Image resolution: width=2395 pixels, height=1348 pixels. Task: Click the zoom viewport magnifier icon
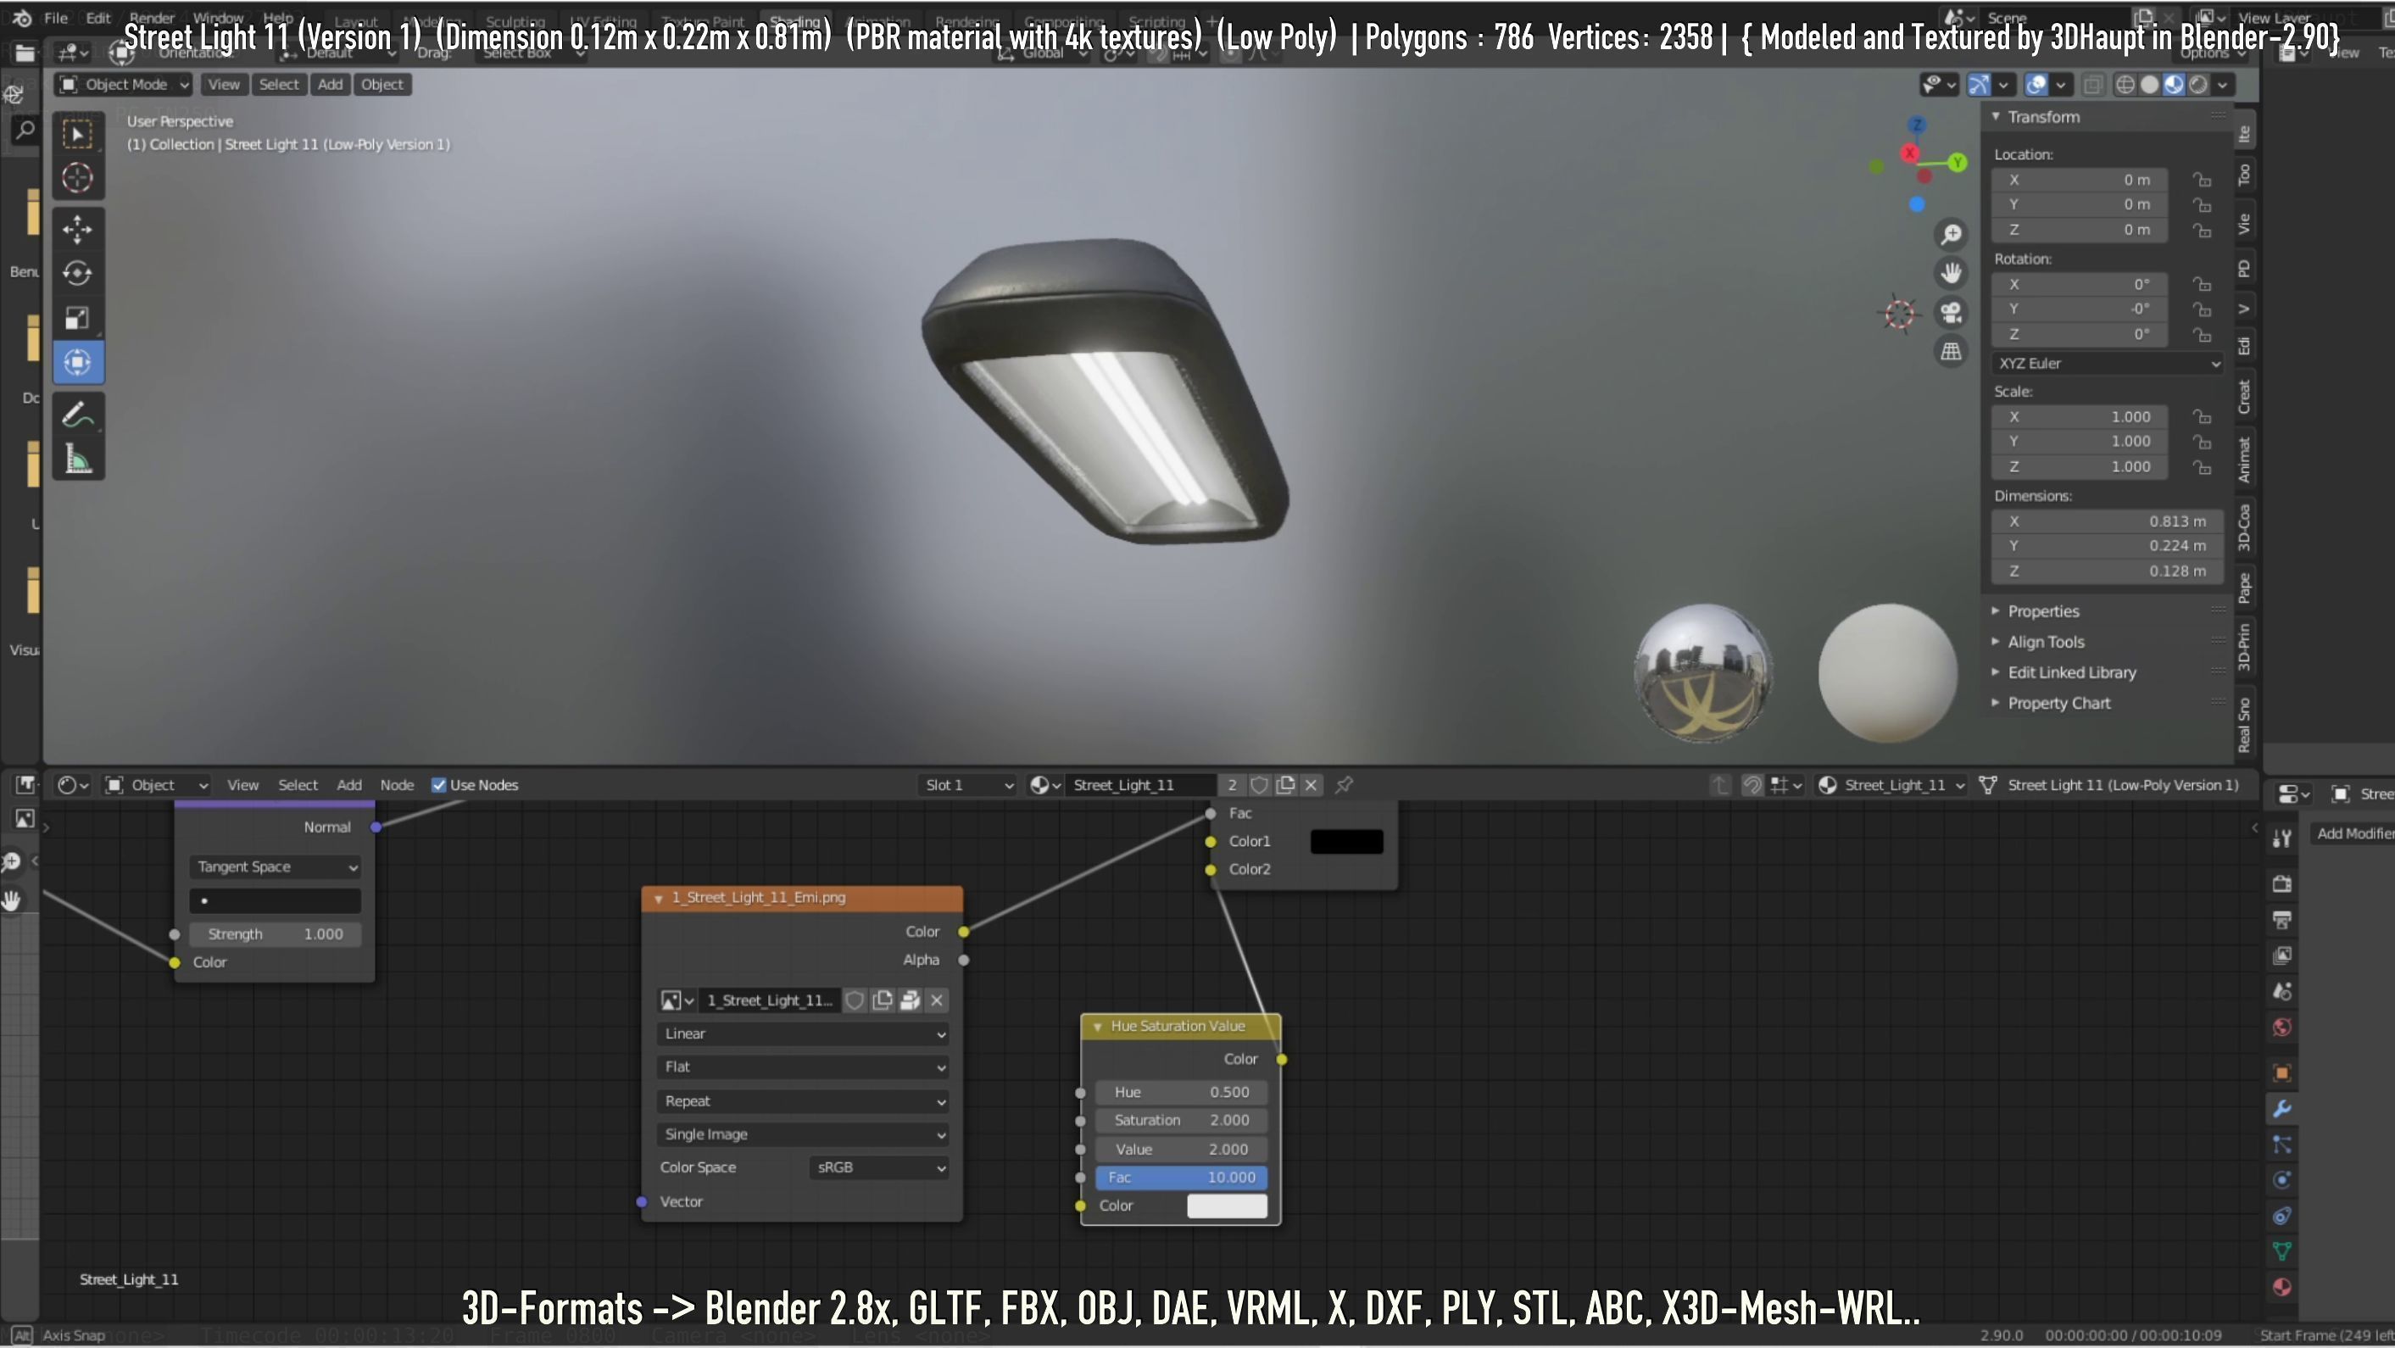click(1951, 234)
